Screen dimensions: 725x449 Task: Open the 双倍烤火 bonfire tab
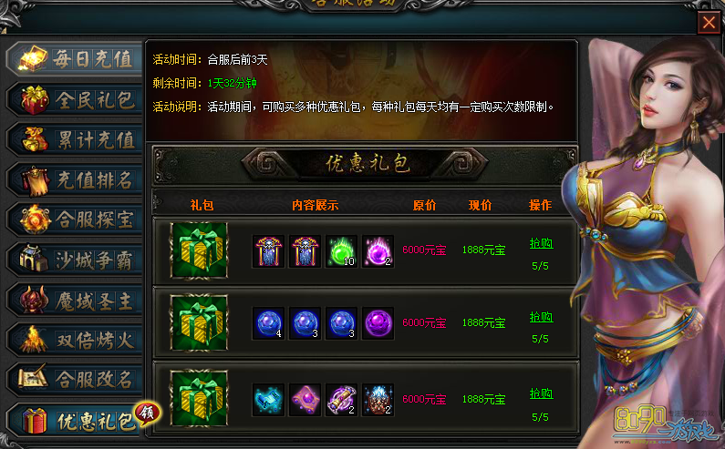point(76,340)
